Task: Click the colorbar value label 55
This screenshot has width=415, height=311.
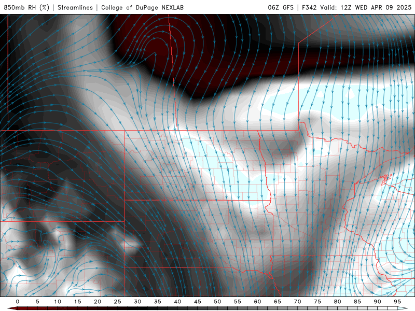Action: tap(238, 302)
